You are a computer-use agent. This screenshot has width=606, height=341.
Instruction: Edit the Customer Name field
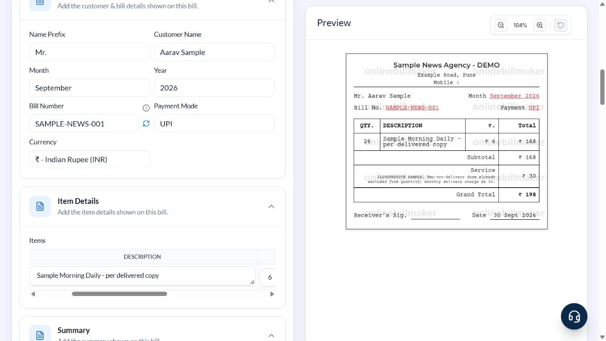[x=214, y=52]
